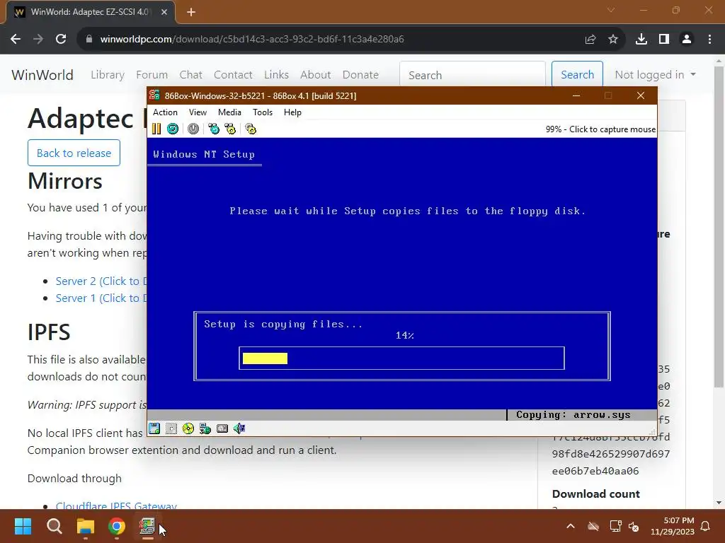This screenshot has width=725, height=543.
Task: Open the 86Box View menu
Action: click(x=198, y=112)
